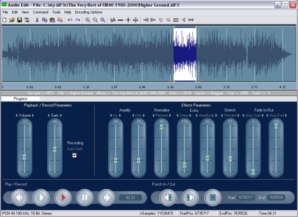Click the right arrow next to Volume
Image resolution: width=298 pixels, height=217 pixels.
click(x=33, y=116)
